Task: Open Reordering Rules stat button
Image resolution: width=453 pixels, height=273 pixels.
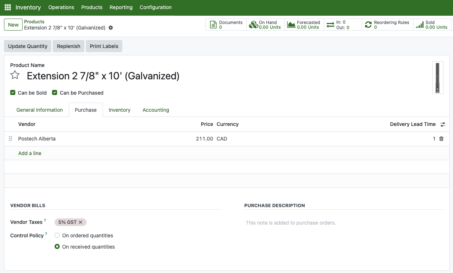Action: pos(387,25)
